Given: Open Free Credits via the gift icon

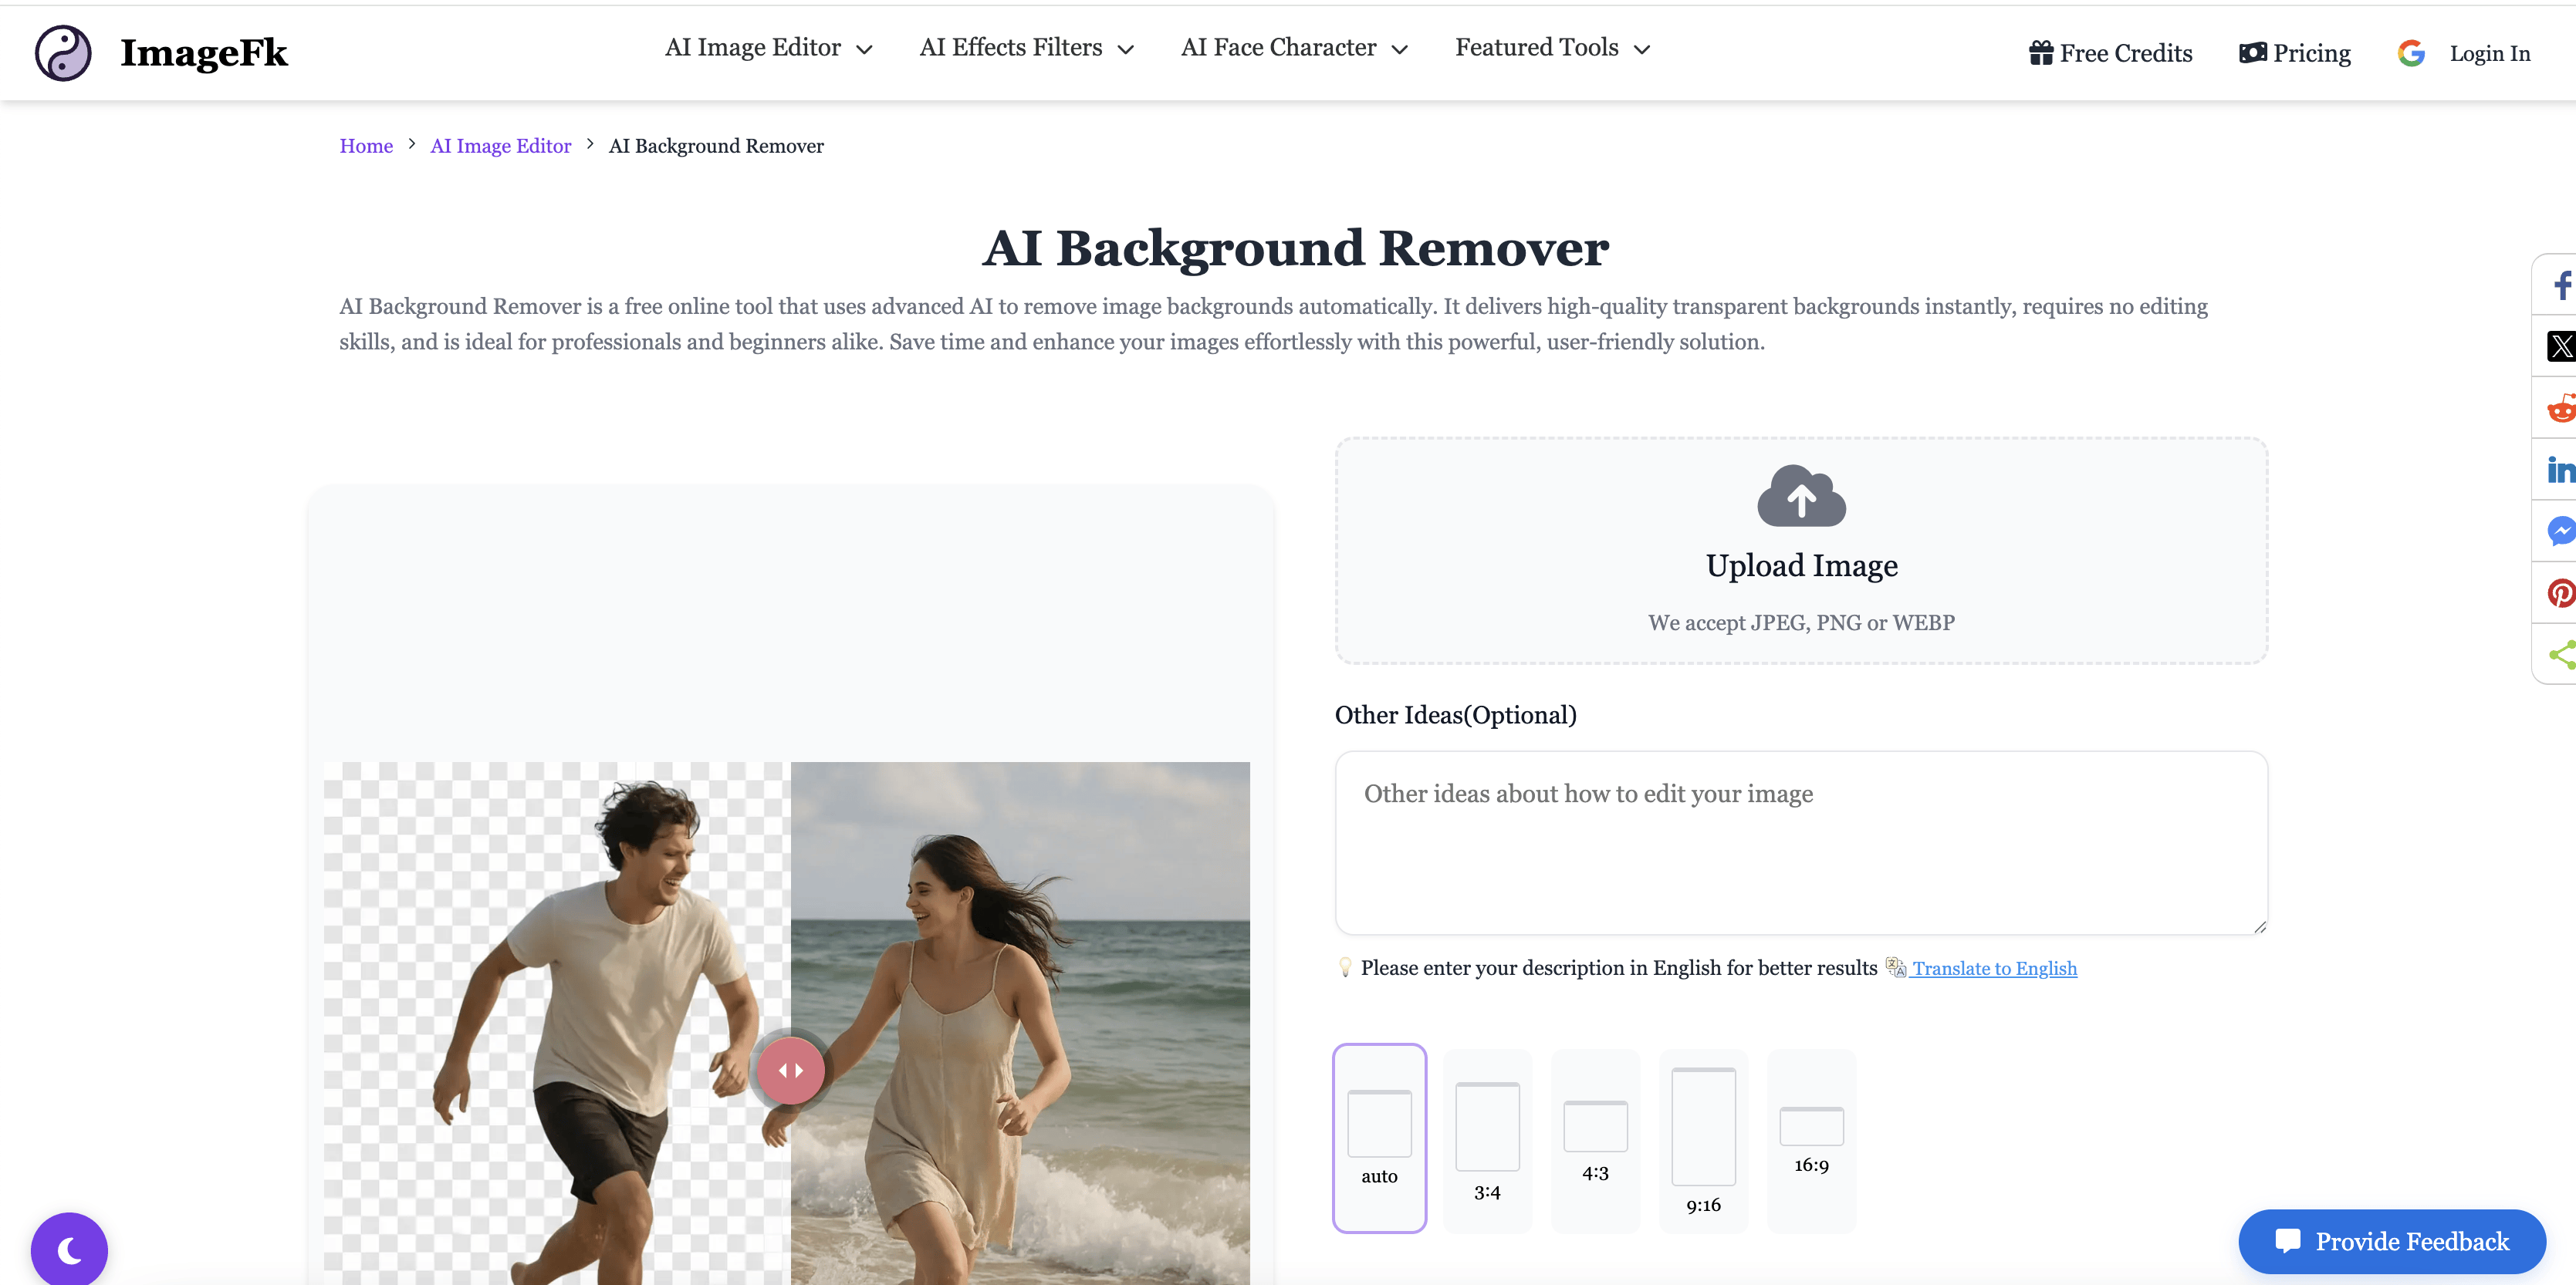Looking at the screenshot, I should (x=2110, y=52).
